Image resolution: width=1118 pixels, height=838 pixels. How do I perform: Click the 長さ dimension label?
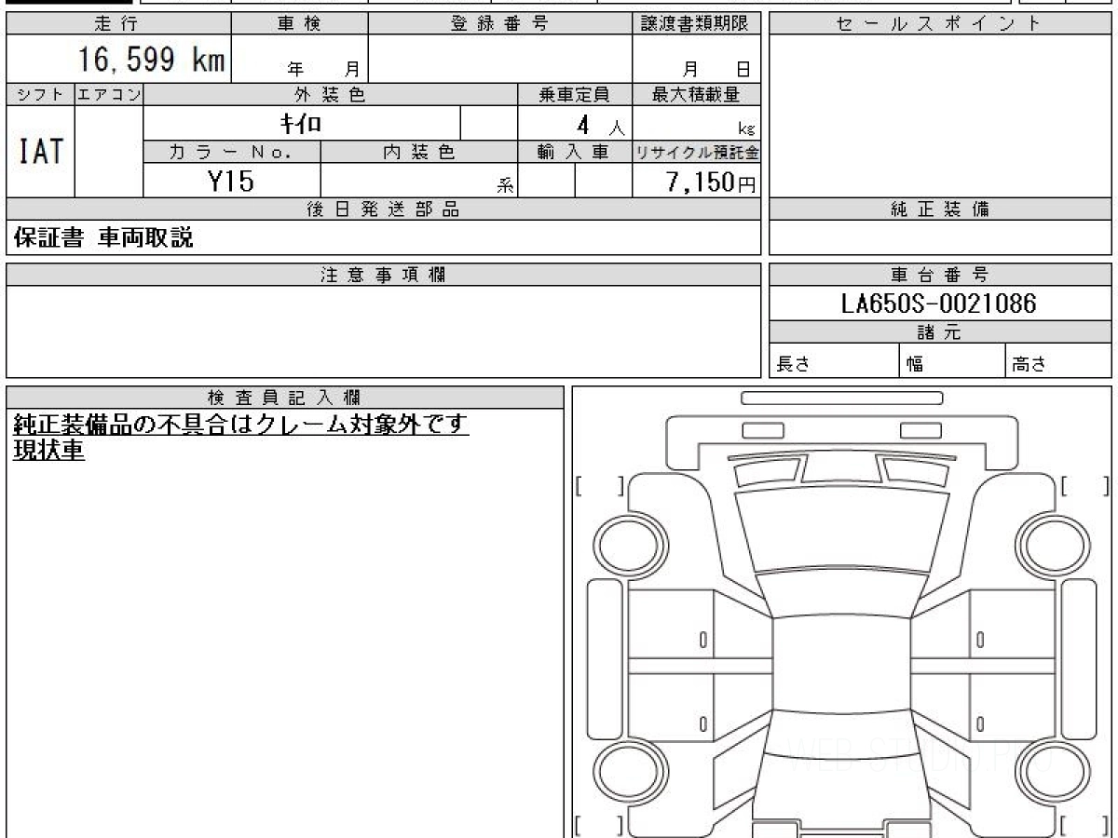pos(792,366)
